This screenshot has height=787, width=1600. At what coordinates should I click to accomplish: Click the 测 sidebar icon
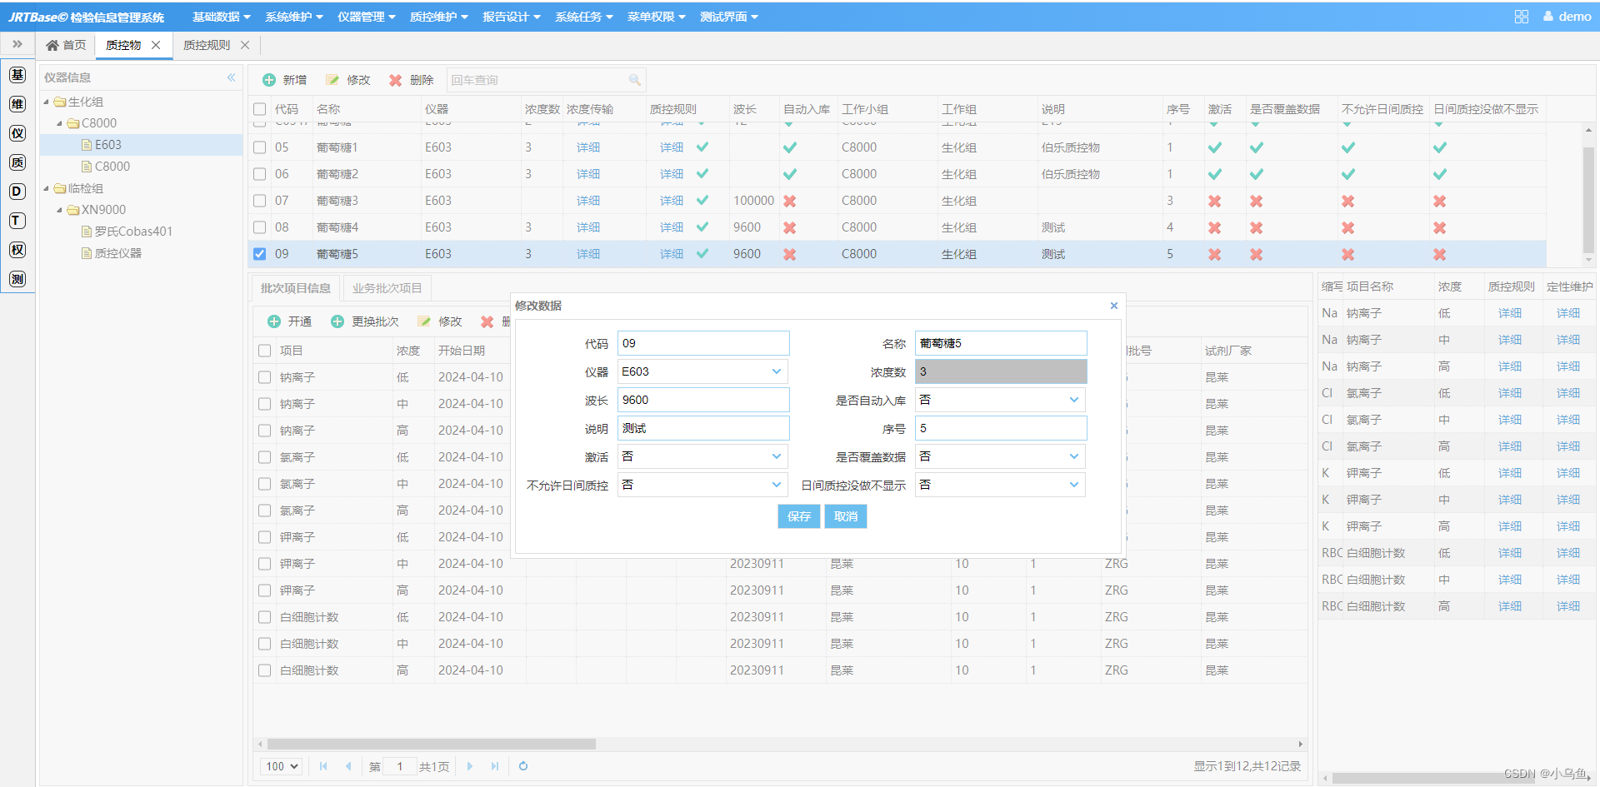[17, 279]
